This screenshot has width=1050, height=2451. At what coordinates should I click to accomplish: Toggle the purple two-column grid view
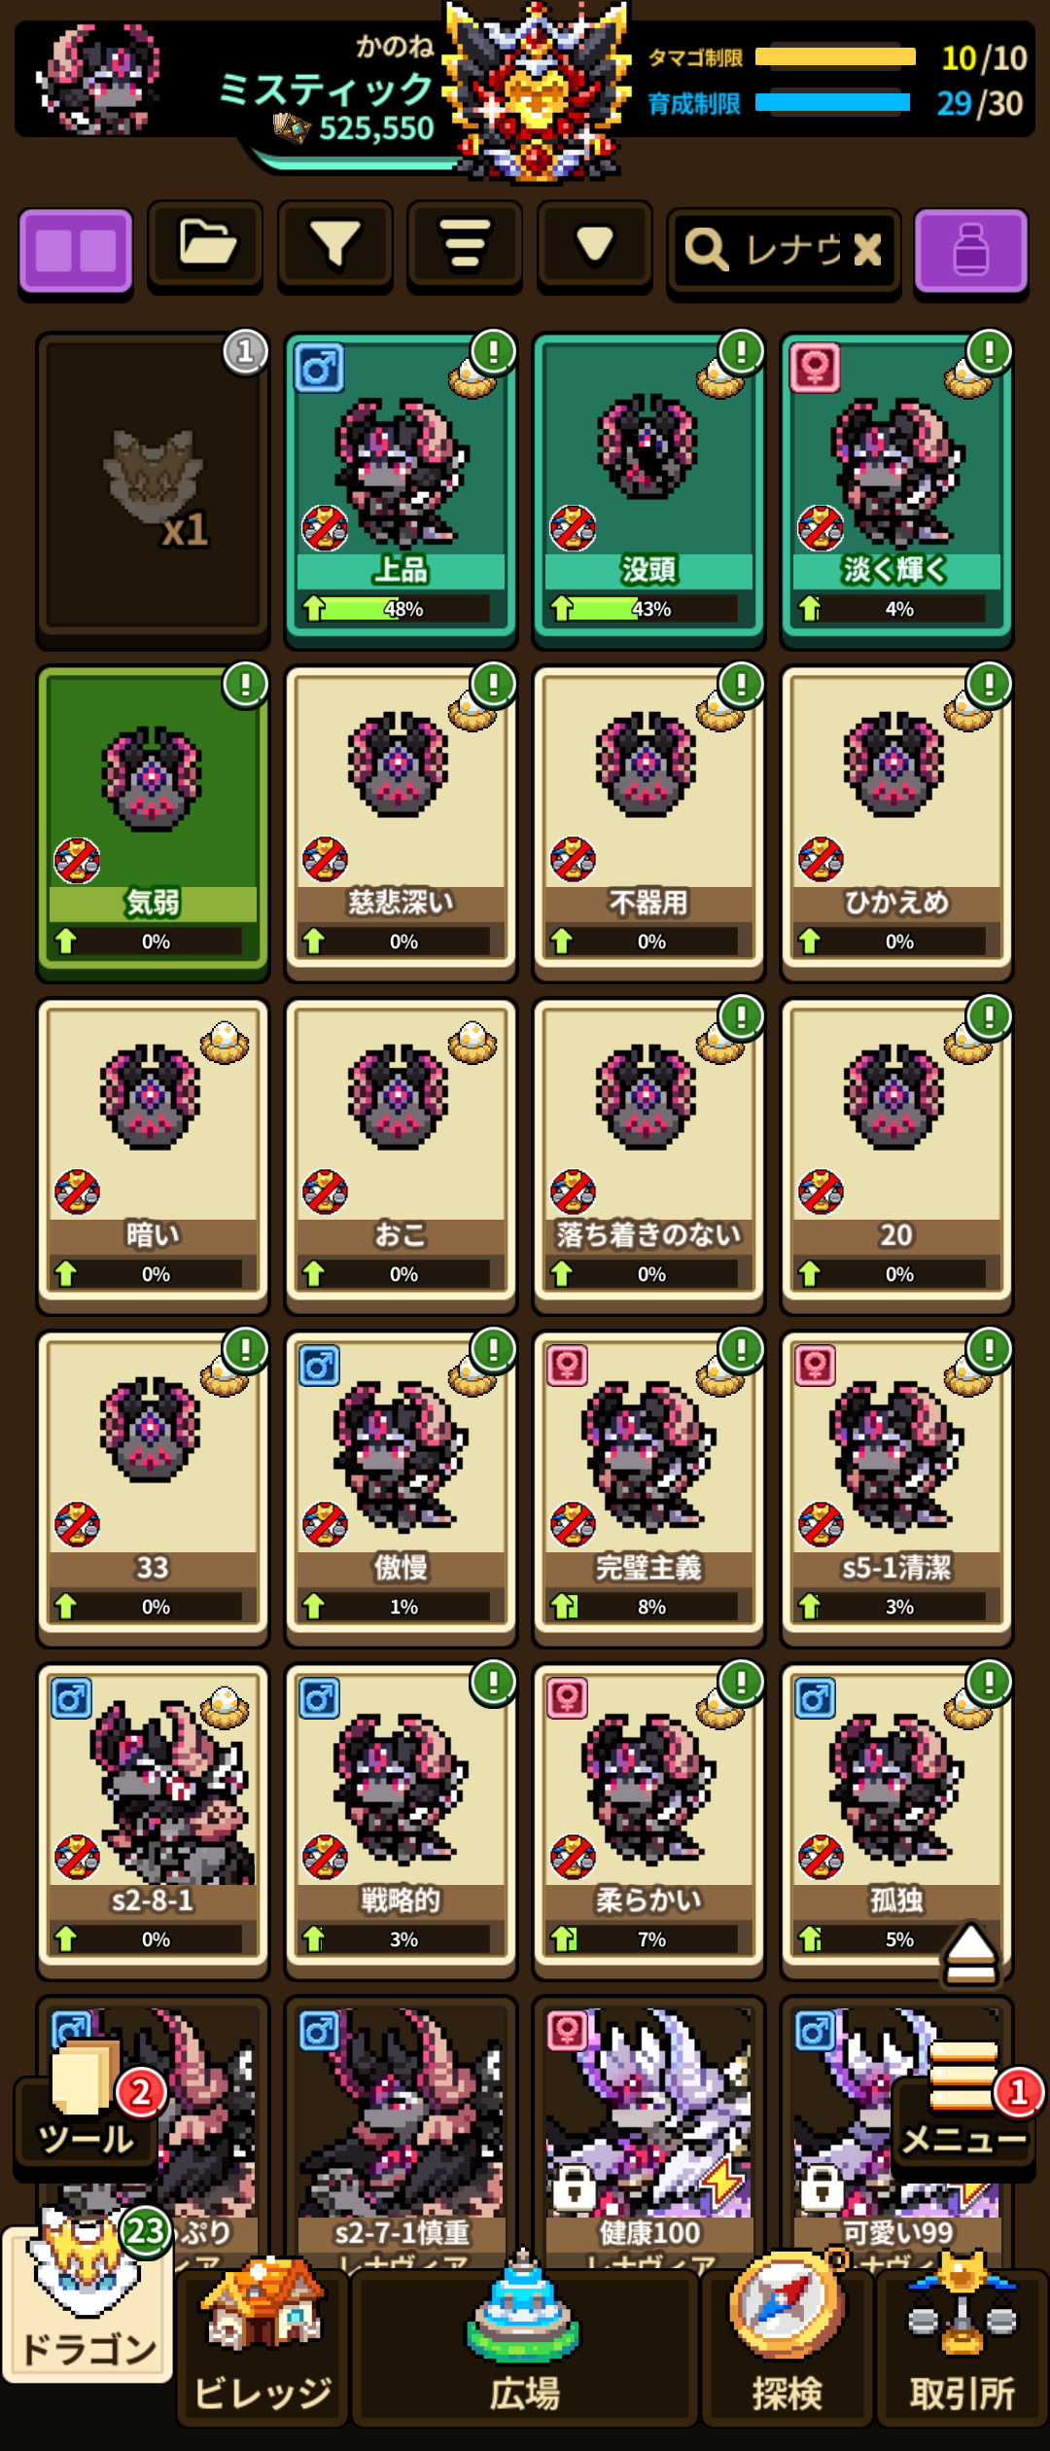pos(76,250)
